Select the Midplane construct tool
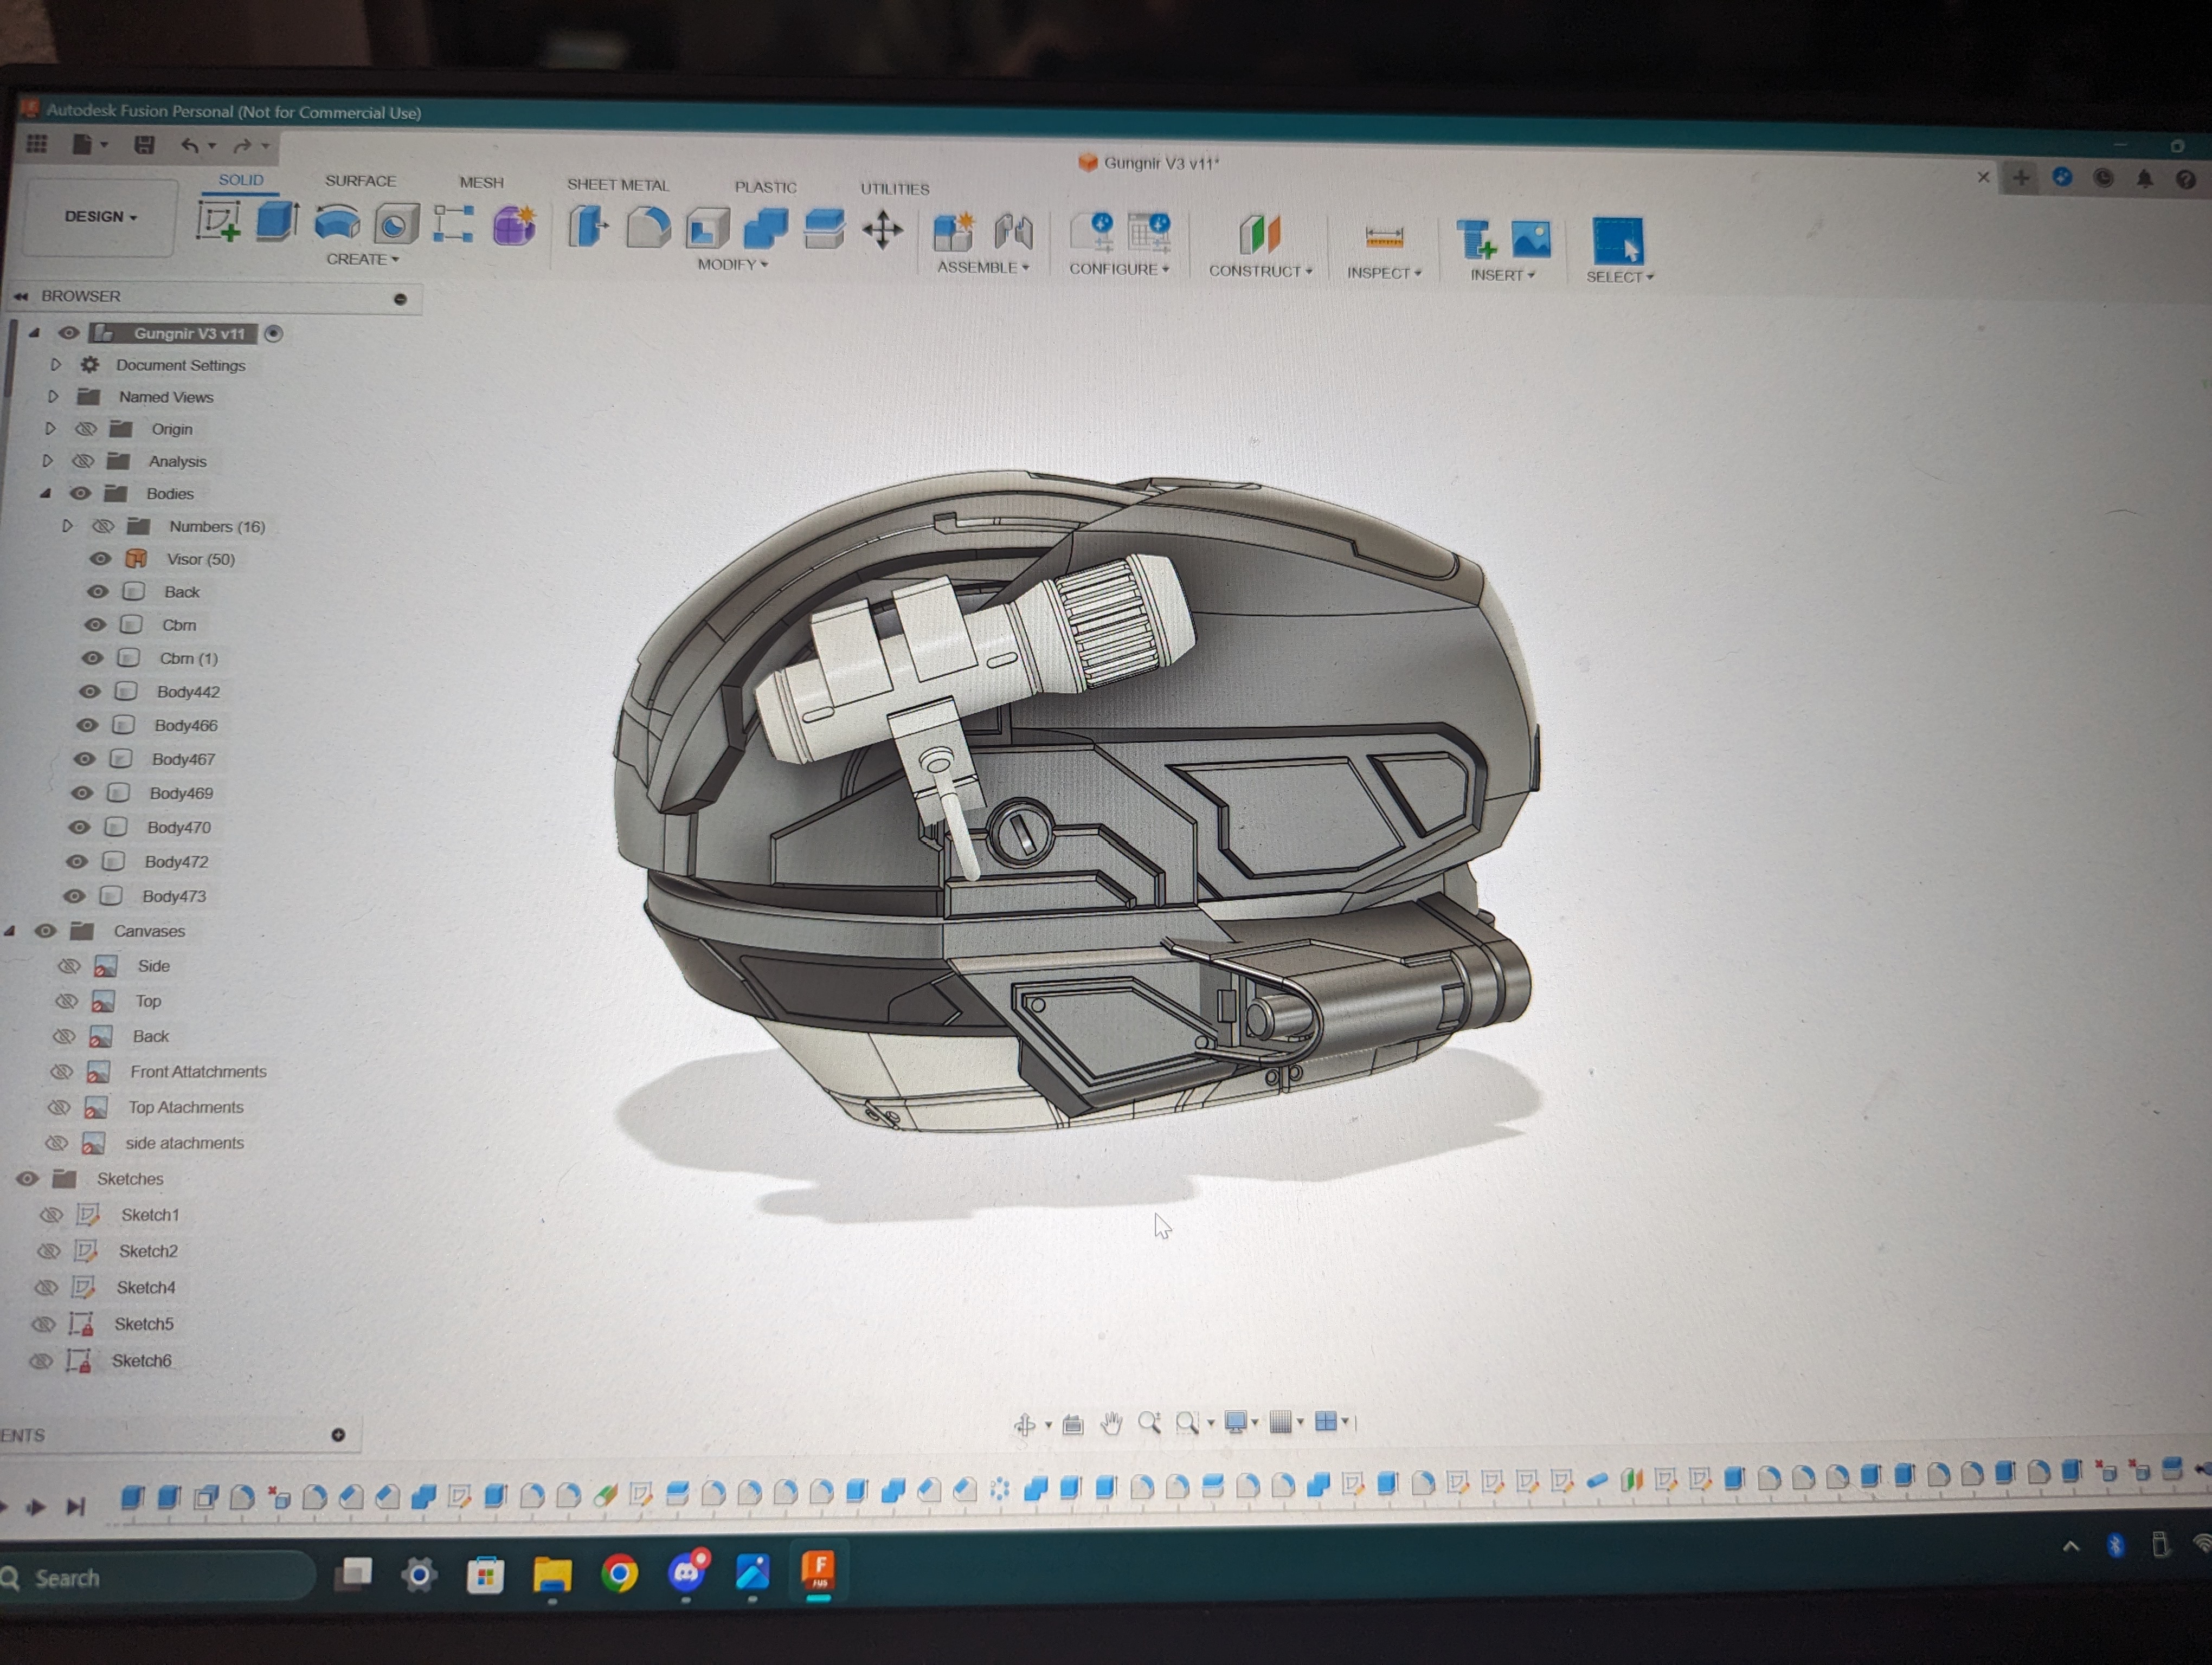Viewport: 2212px width, 1665px height. click(1259, 235)
